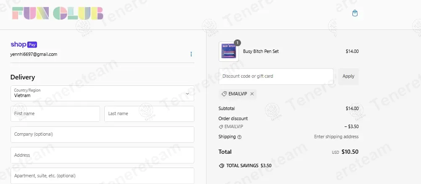The height and width of the screenshot is (184, 421).
Task: Click the quantity badge on product thumbnail
Action: tap(237, 43)
